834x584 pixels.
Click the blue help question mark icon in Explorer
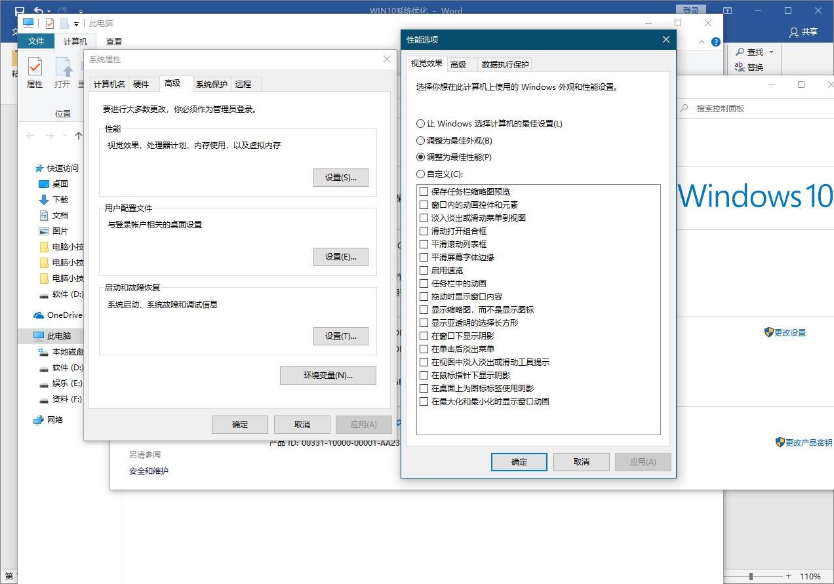pos(716,42)
